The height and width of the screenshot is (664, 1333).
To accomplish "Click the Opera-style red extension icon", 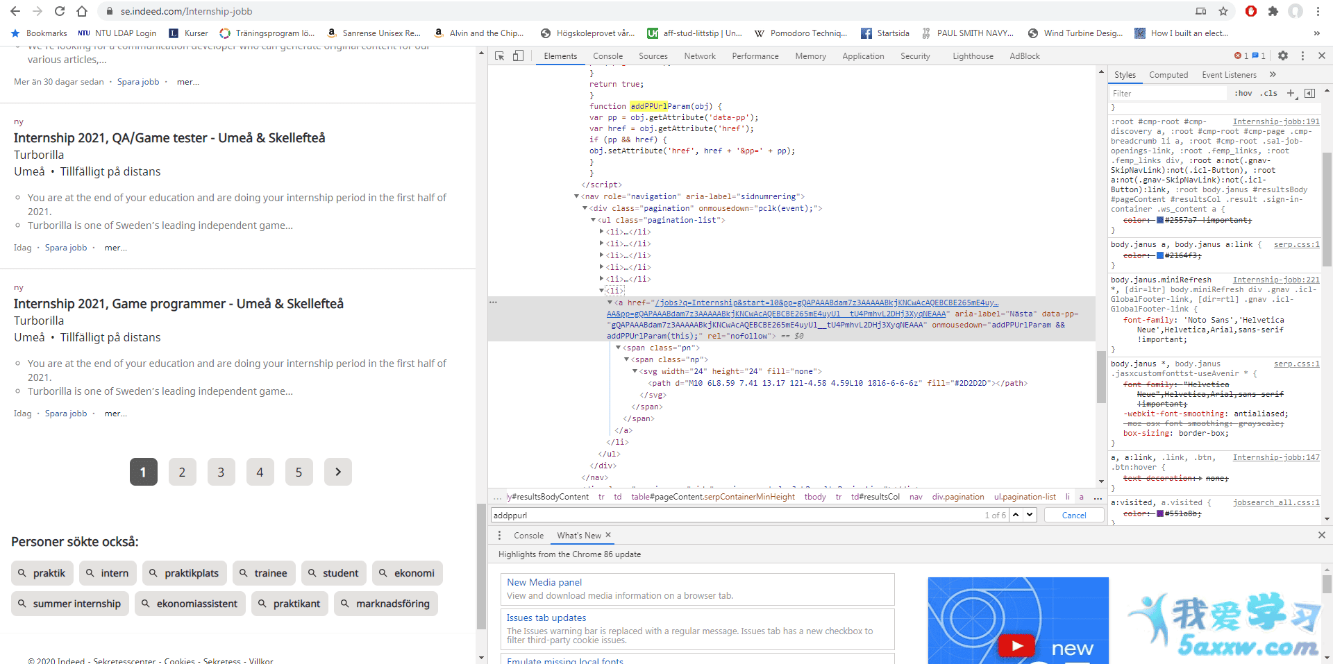I will [1251, 11].
